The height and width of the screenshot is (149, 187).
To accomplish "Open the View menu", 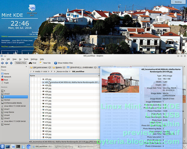I will pos(14,59).
